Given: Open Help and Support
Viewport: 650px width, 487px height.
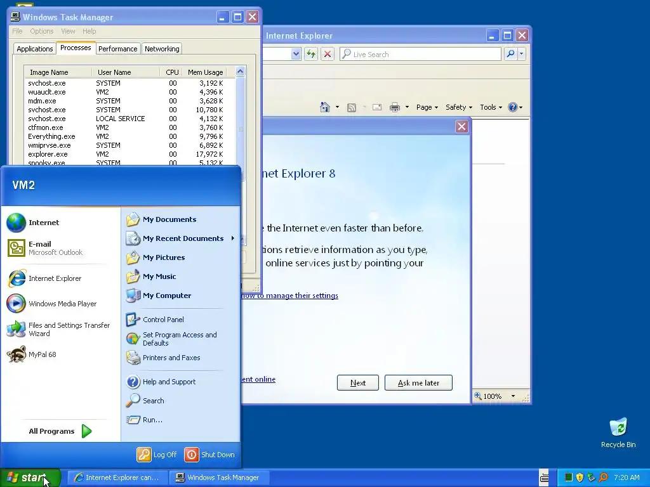Looking at the screenshot, I should point(161,382).
